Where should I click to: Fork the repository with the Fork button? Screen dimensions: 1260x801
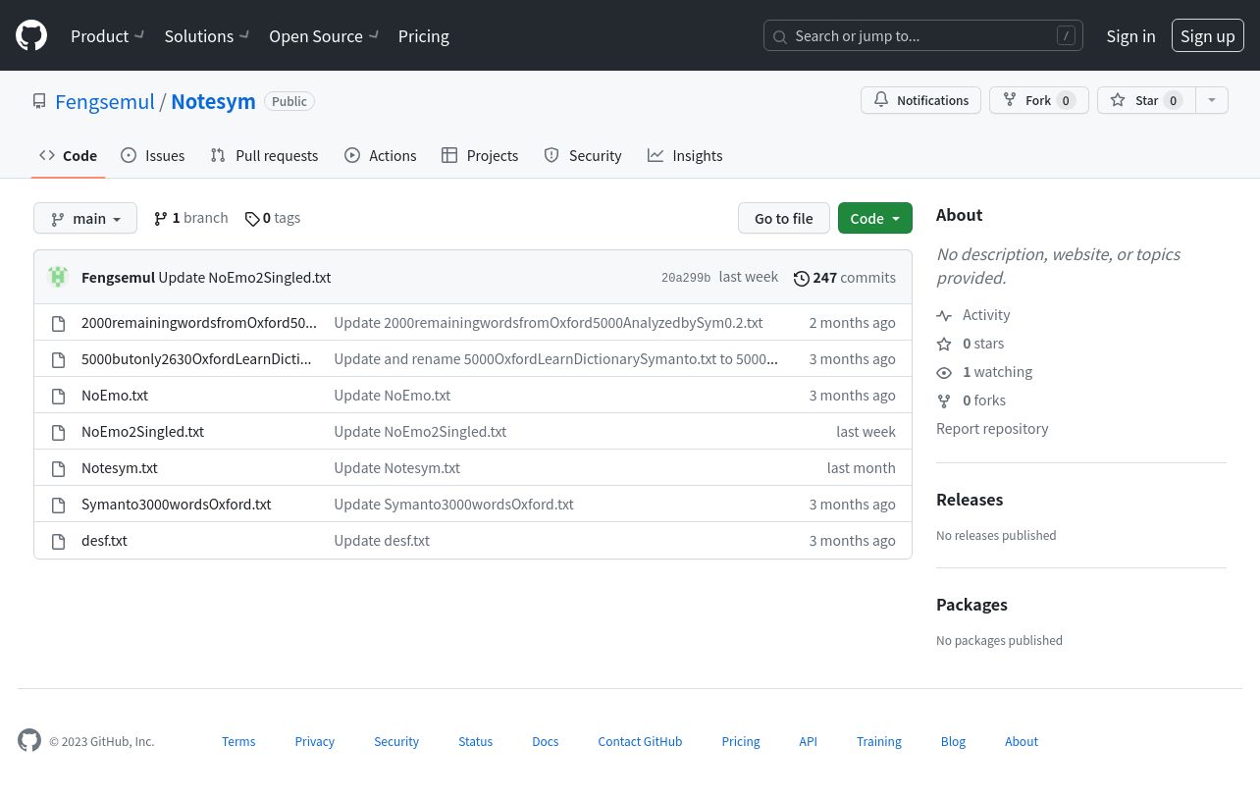1038,100
